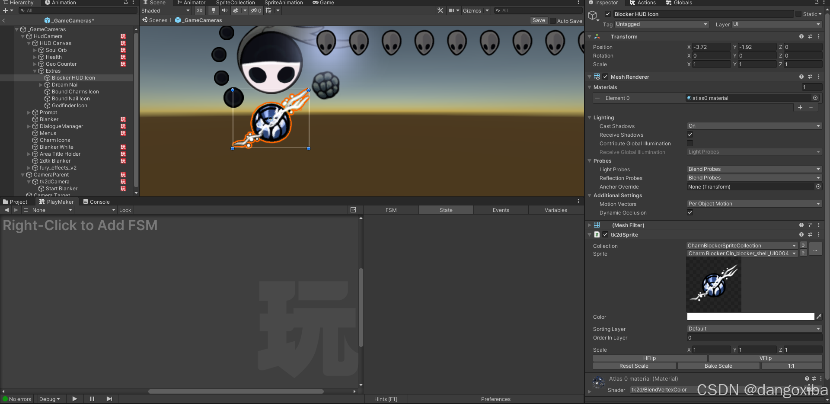
Task: Open scene camera settings icon
Action: pyautogui.click(x=451, y=10)
